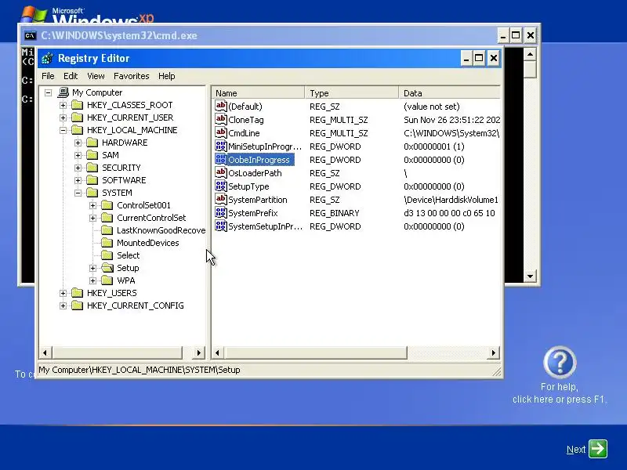Click the SystemSetupInProgress DWORD icon
Viewport: 627px width, 470px height.
tap(221, 226)
